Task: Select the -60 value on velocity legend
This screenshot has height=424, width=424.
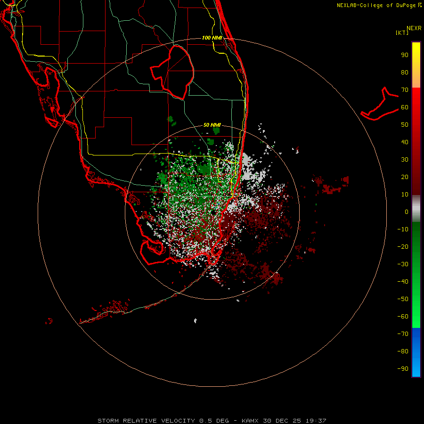Action: point(403,317)
